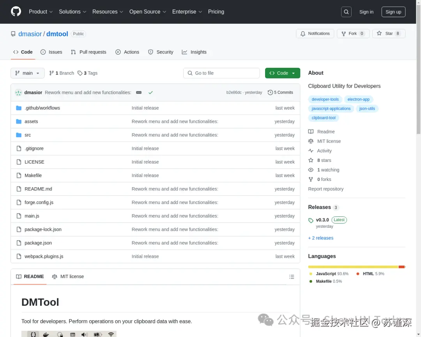The height and width of the screenshot is (337, 421).
Task: Open webpack.plugins.js file
Action: pos(44,256)
